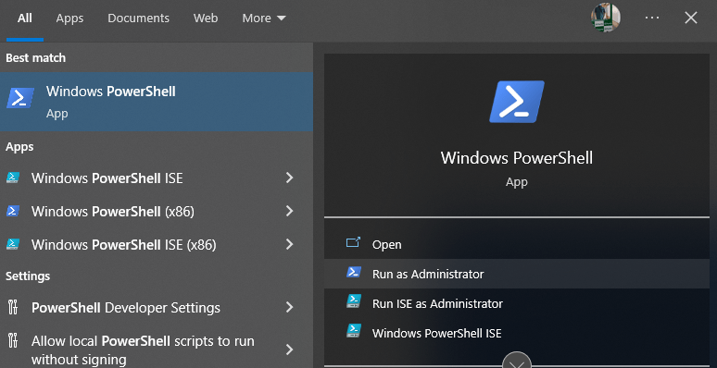Click the Windows PowerShell ISE list icon

(x=13, y=178)
